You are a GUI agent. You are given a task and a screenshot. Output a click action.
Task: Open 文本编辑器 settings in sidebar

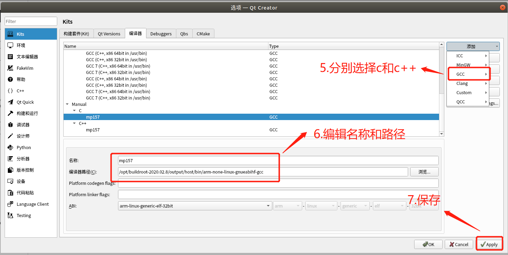28,56
